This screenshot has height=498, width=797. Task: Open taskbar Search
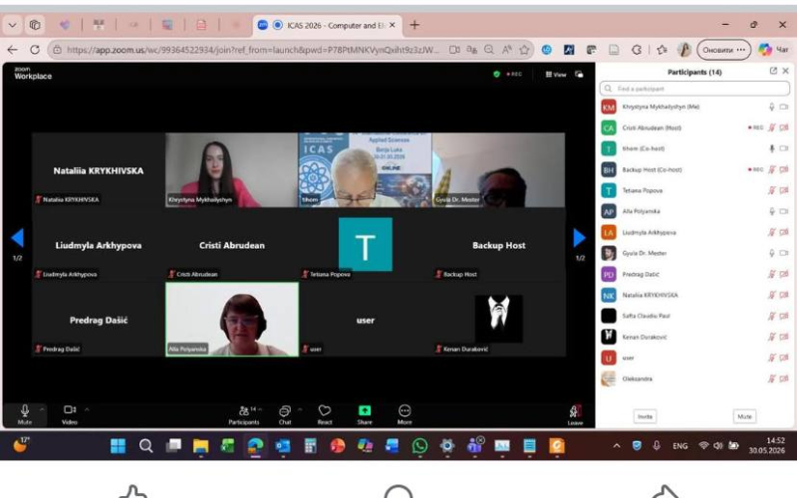pos(145,446)
